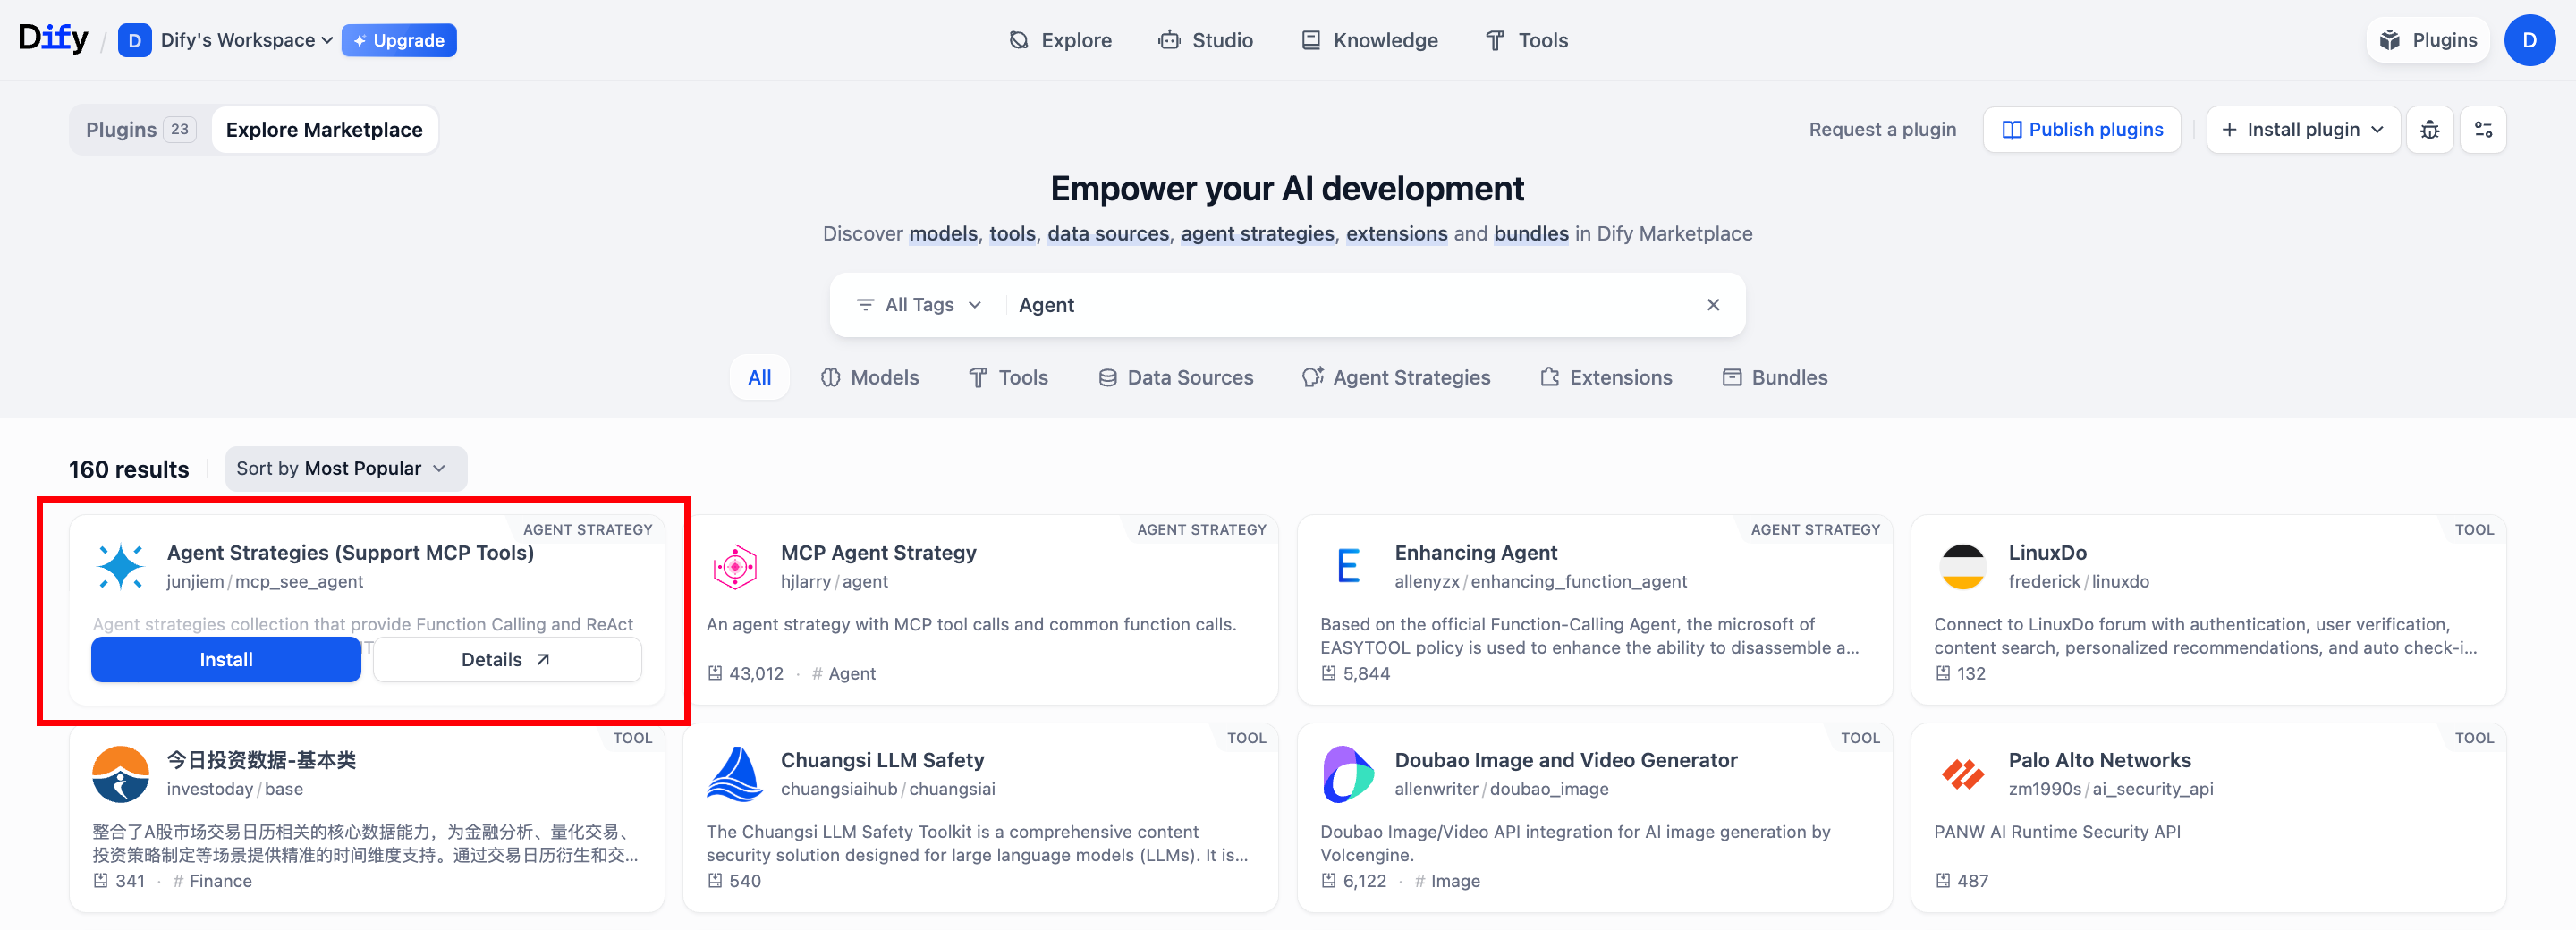2576x930 pixels.
Task: Open the user avatar menu
Action: [2529, 40]
